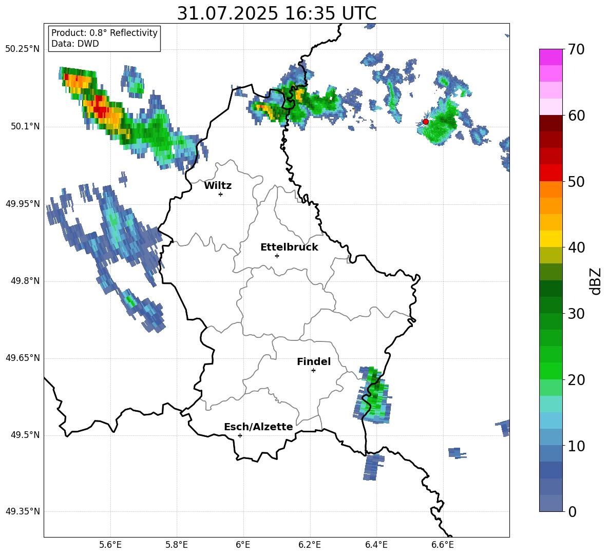The height and width of the screenshot is (555, 608).
Task: Click the Findel city label
Action: click(x=314, y=361)
